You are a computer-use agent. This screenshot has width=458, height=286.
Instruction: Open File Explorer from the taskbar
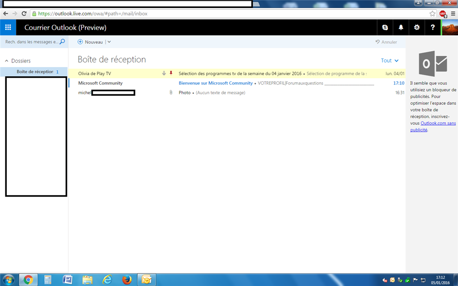pos(87,280)
